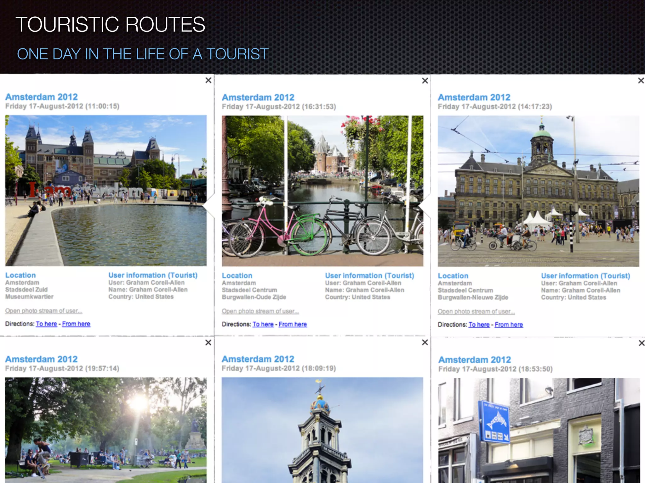The image size is (645, 483).
Task: Click 'Amsterdam 2012' title above 18:53:50 timestamp
Action: coord(475,359)
